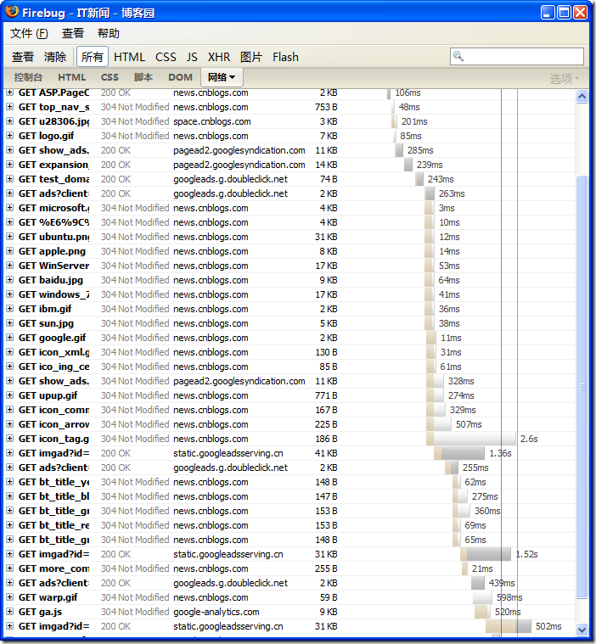
Task: Expand the GET warp.gif request
Action: pos(9,597)
